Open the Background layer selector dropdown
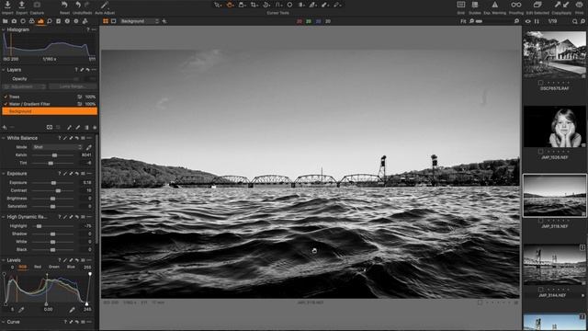588x331 pixels. coord(139,21)
